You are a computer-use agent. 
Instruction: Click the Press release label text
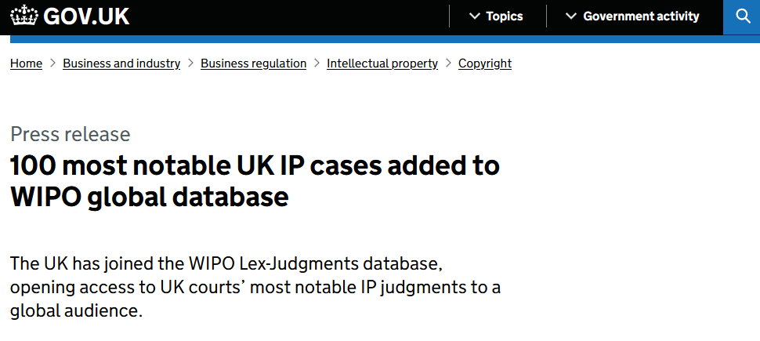[x=70, y=134]
